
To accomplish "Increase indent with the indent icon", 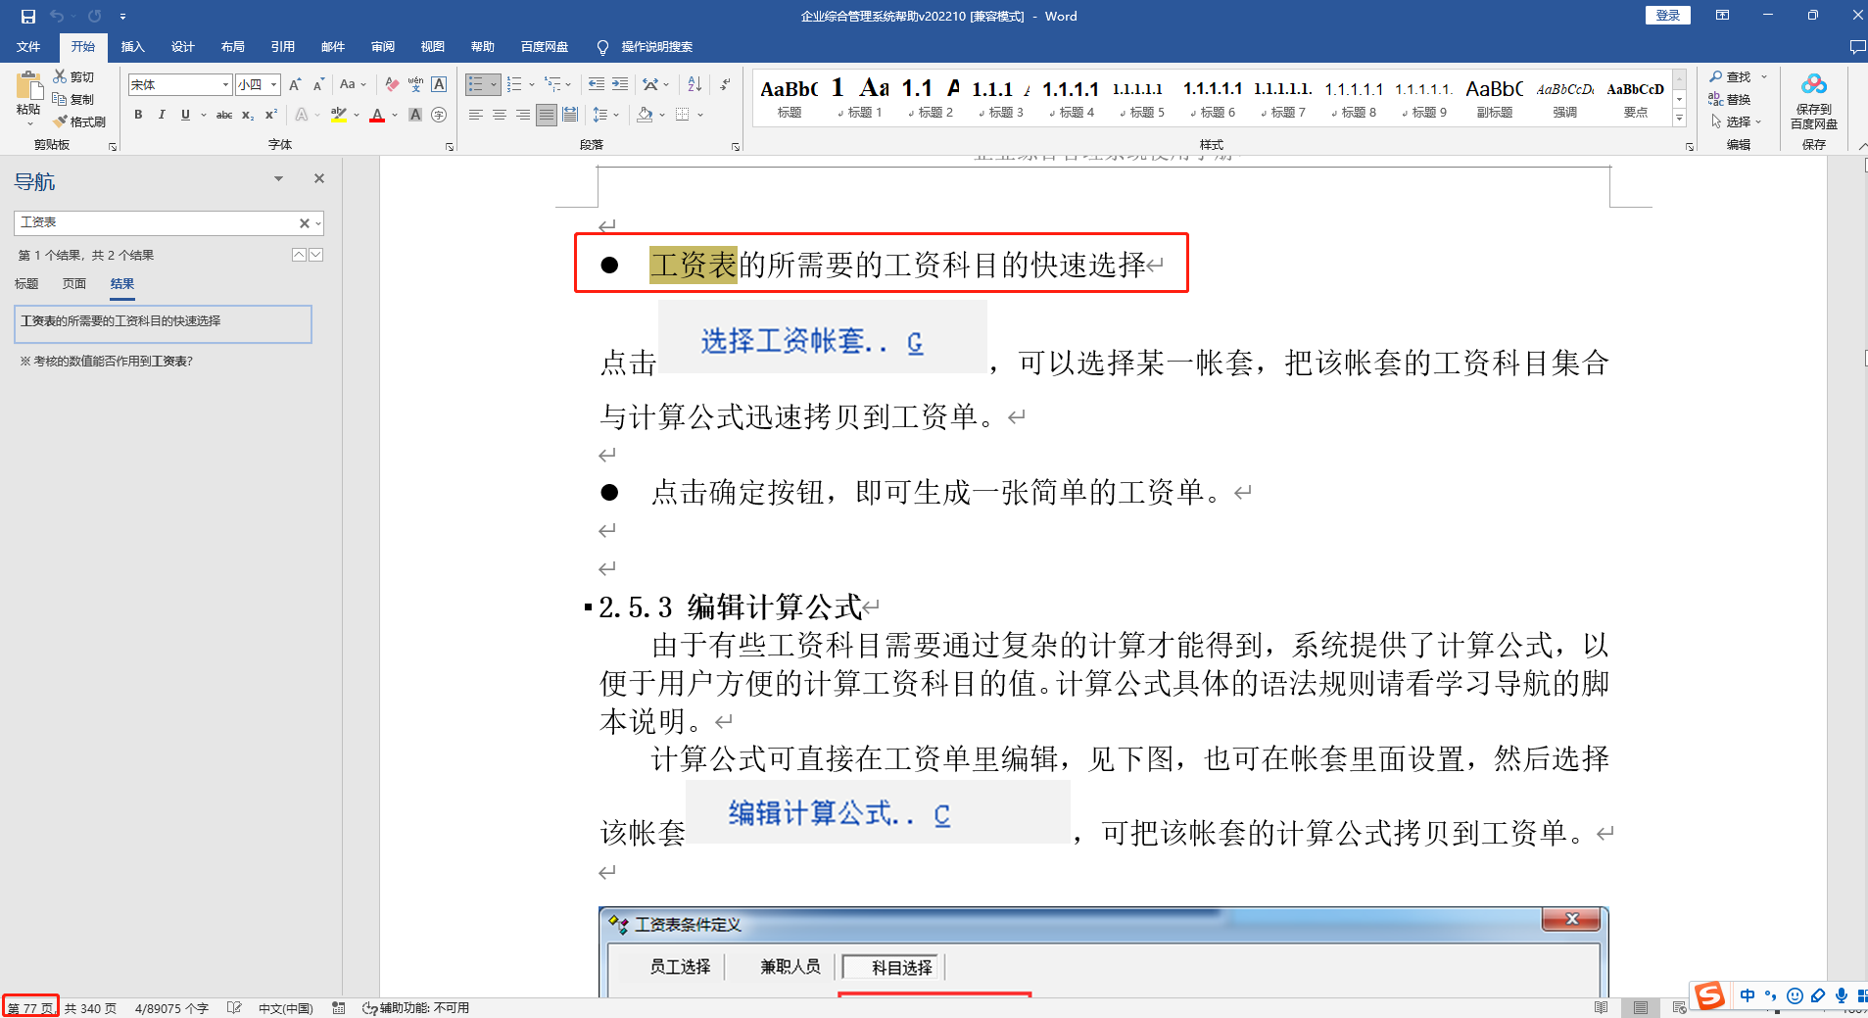I will click(x=620, y=84).
